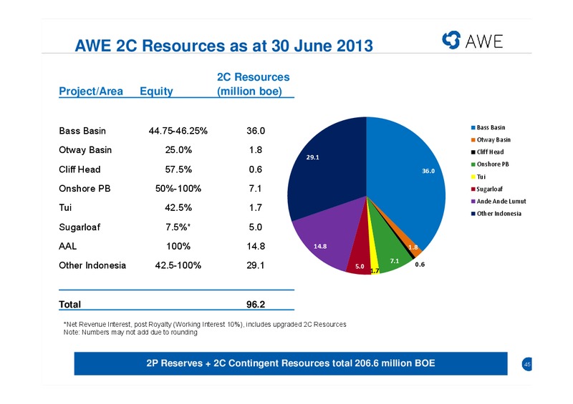Click the Other Indonesia table row name
The image size is (573, 404).
[x=92, y=265]
